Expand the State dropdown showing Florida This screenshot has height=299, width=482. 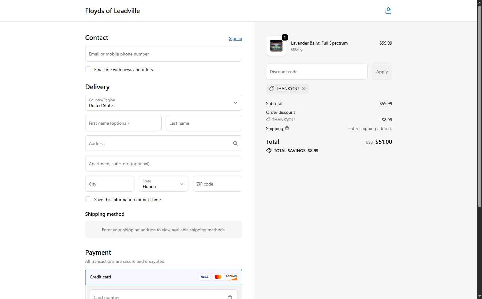(x=163, y=184)
